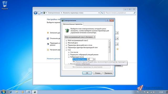The height and width of the screenshot is (94, 168).
Task: Click the network signal tray icon
Action: pos(151,92)
